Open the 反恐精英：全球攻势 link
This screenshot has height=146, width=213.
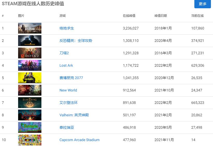76,41
